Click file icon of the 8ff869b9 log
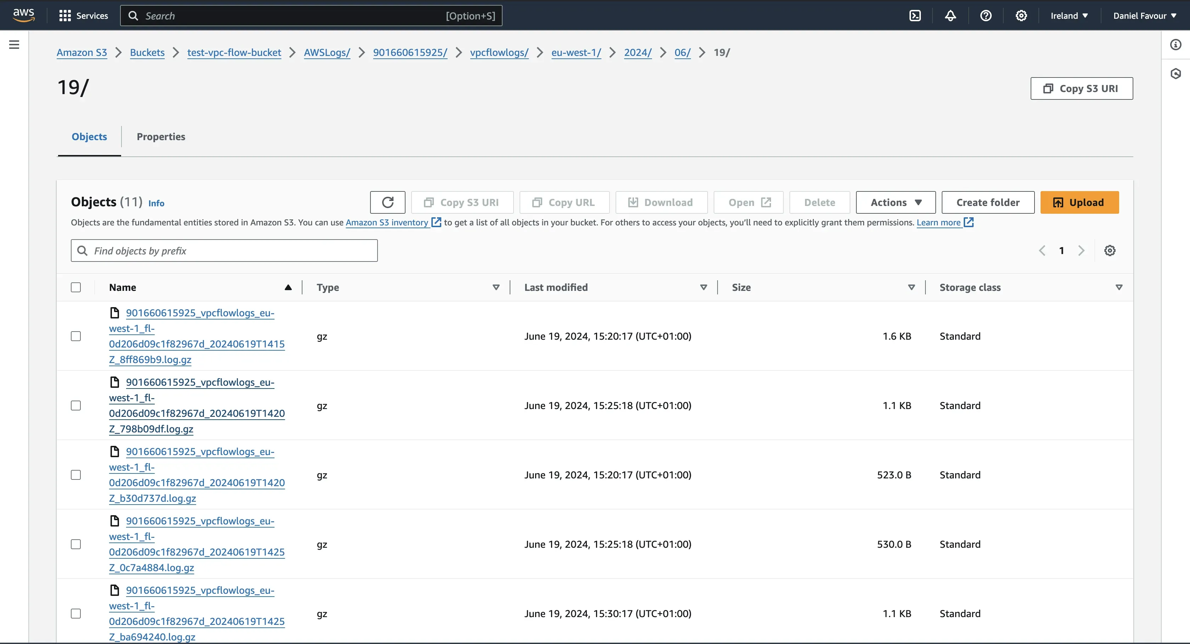The height and width of the screenshot is (644, 1190). pyautogui.click(x=114, y=312)
